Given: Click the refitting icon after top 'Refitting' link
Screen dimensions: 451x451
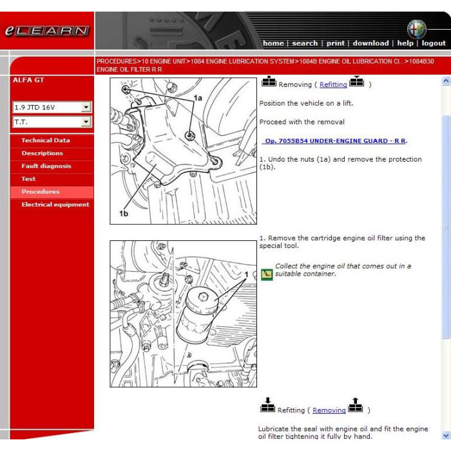Looking at the screenshot, I should [356, 81].
